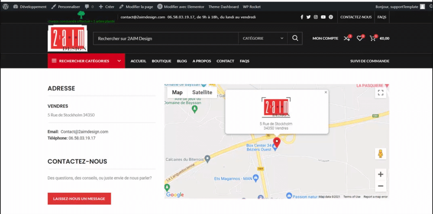The width and height of the screenshot is (433, 214).
Task: Open Personnaliser in admin bar
Action: tap(66, 6)
